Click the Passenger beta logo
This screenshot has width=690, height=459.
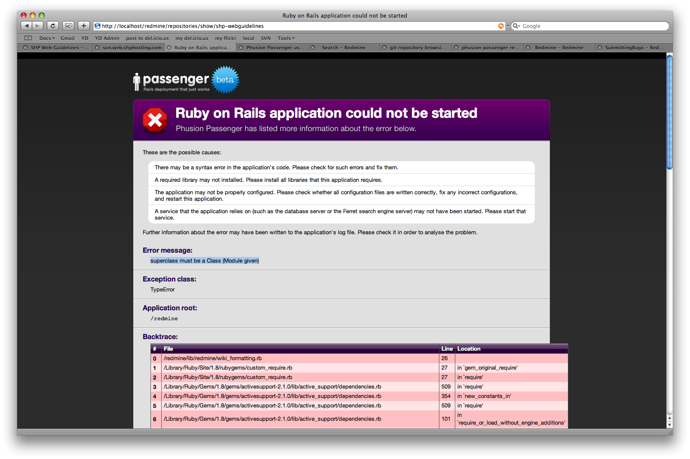pyautogui.click(x=186, y=80)
